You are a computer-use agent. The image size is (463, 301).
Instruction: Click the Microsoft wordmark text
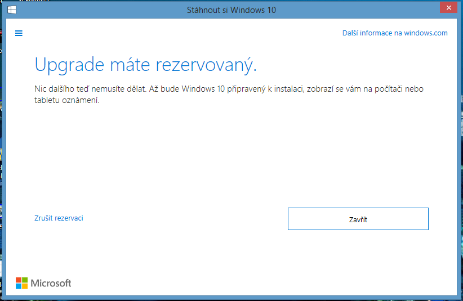[x=51, y=283]
